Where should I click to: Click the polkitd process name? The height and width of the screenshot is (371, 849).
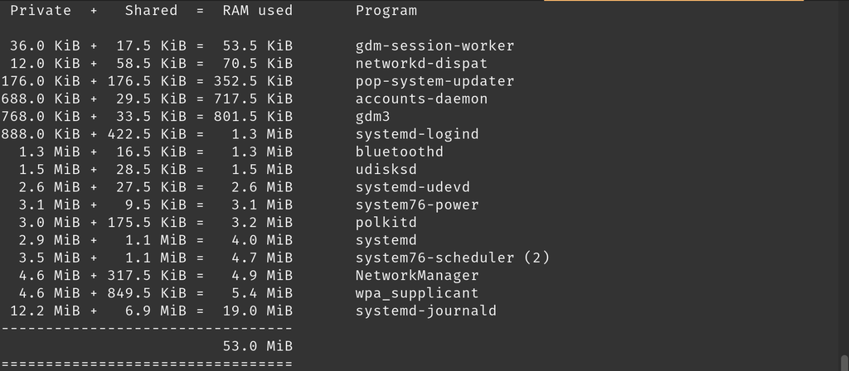[386, 223]
